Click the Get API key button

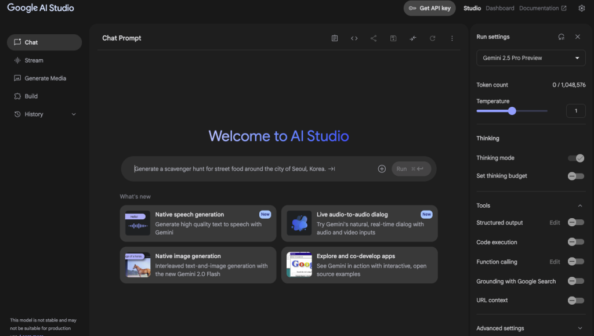click(430, 8)
